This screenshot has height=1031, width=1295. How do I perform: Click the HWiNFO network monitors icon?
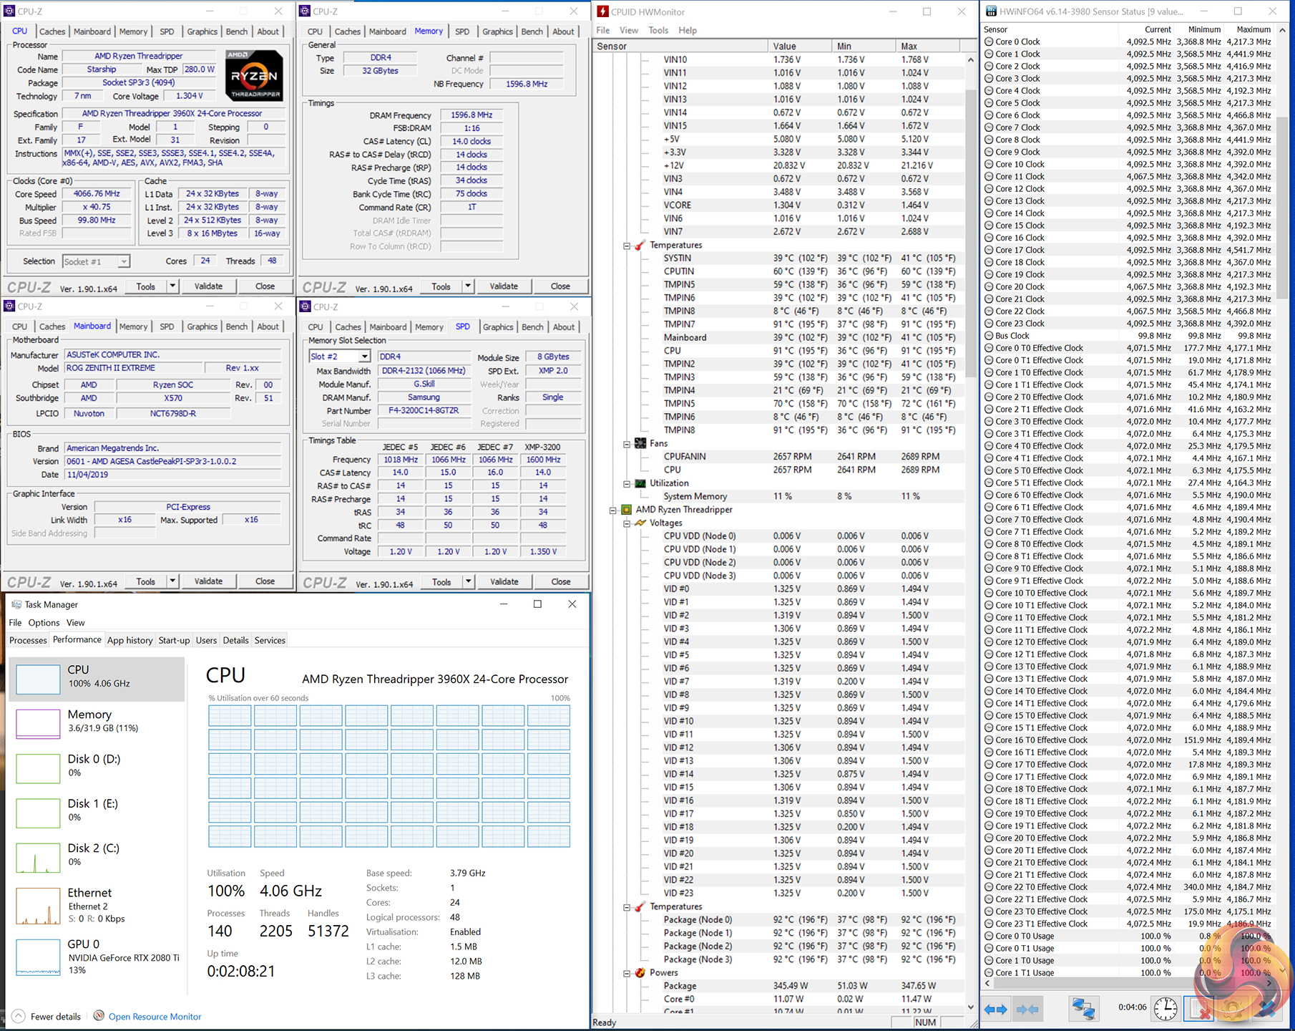1083,1009
